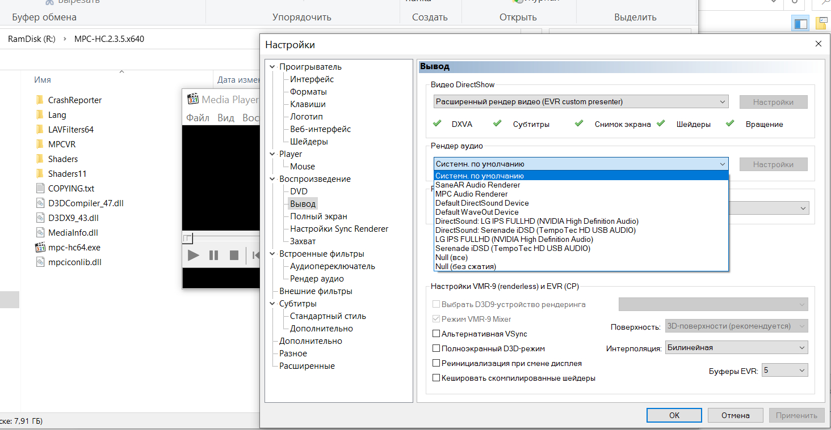Open the Веб-интерфейс settings page
This screenshot has width=831, height=430.
(x=321, y=129)
